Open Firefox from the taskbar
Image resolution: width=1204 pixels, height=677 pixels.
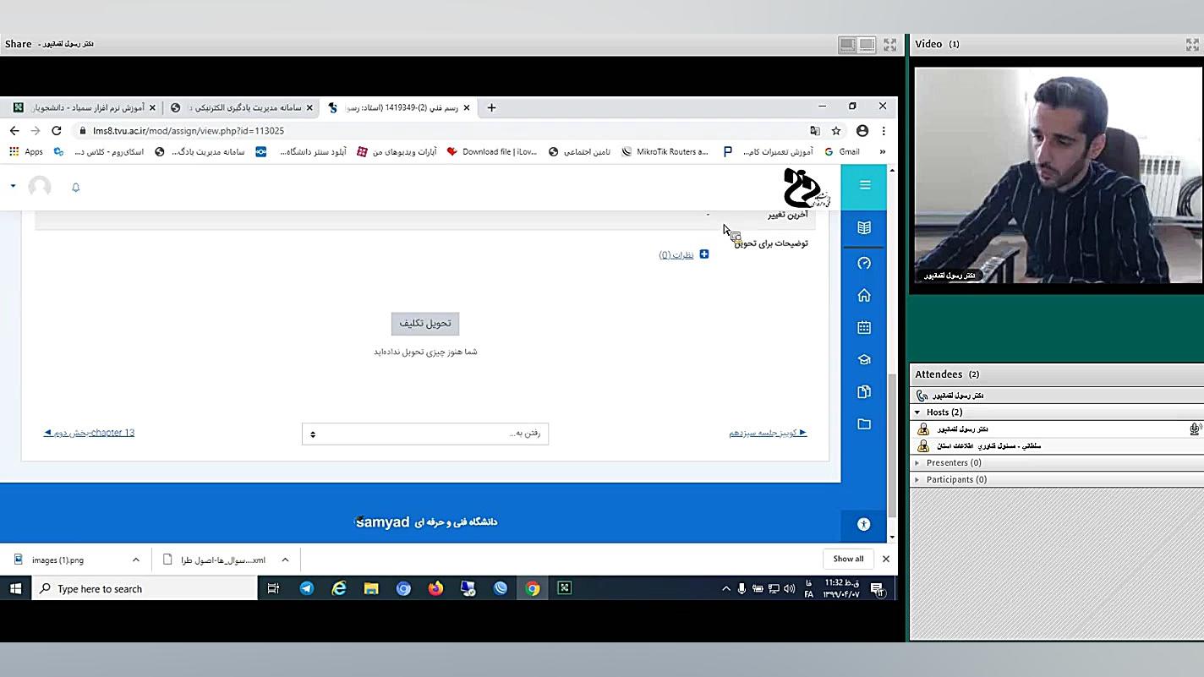[435, 589]
